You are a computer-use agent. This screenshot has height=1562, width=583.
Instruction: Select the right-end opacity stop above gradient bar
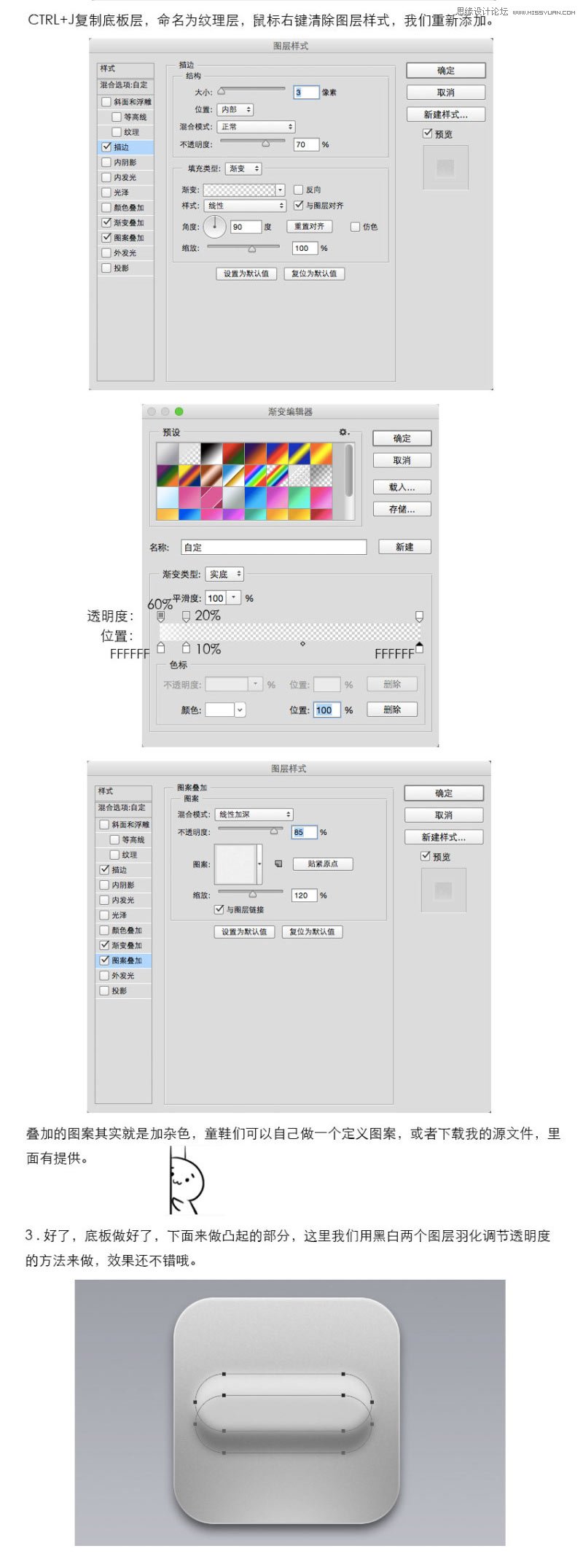[x=419, y=617]
